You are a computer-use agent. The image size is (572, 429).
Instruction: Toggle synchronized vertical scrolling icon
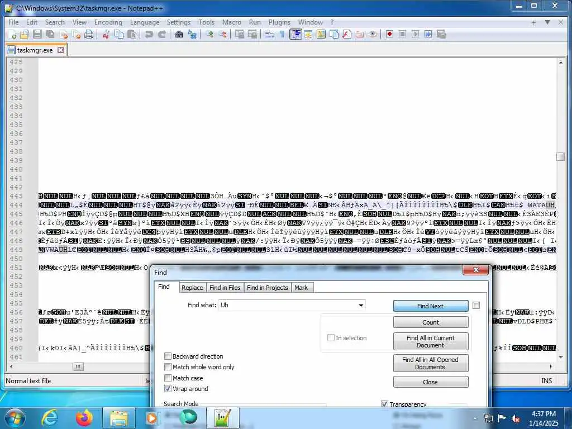tap(239, 34)
